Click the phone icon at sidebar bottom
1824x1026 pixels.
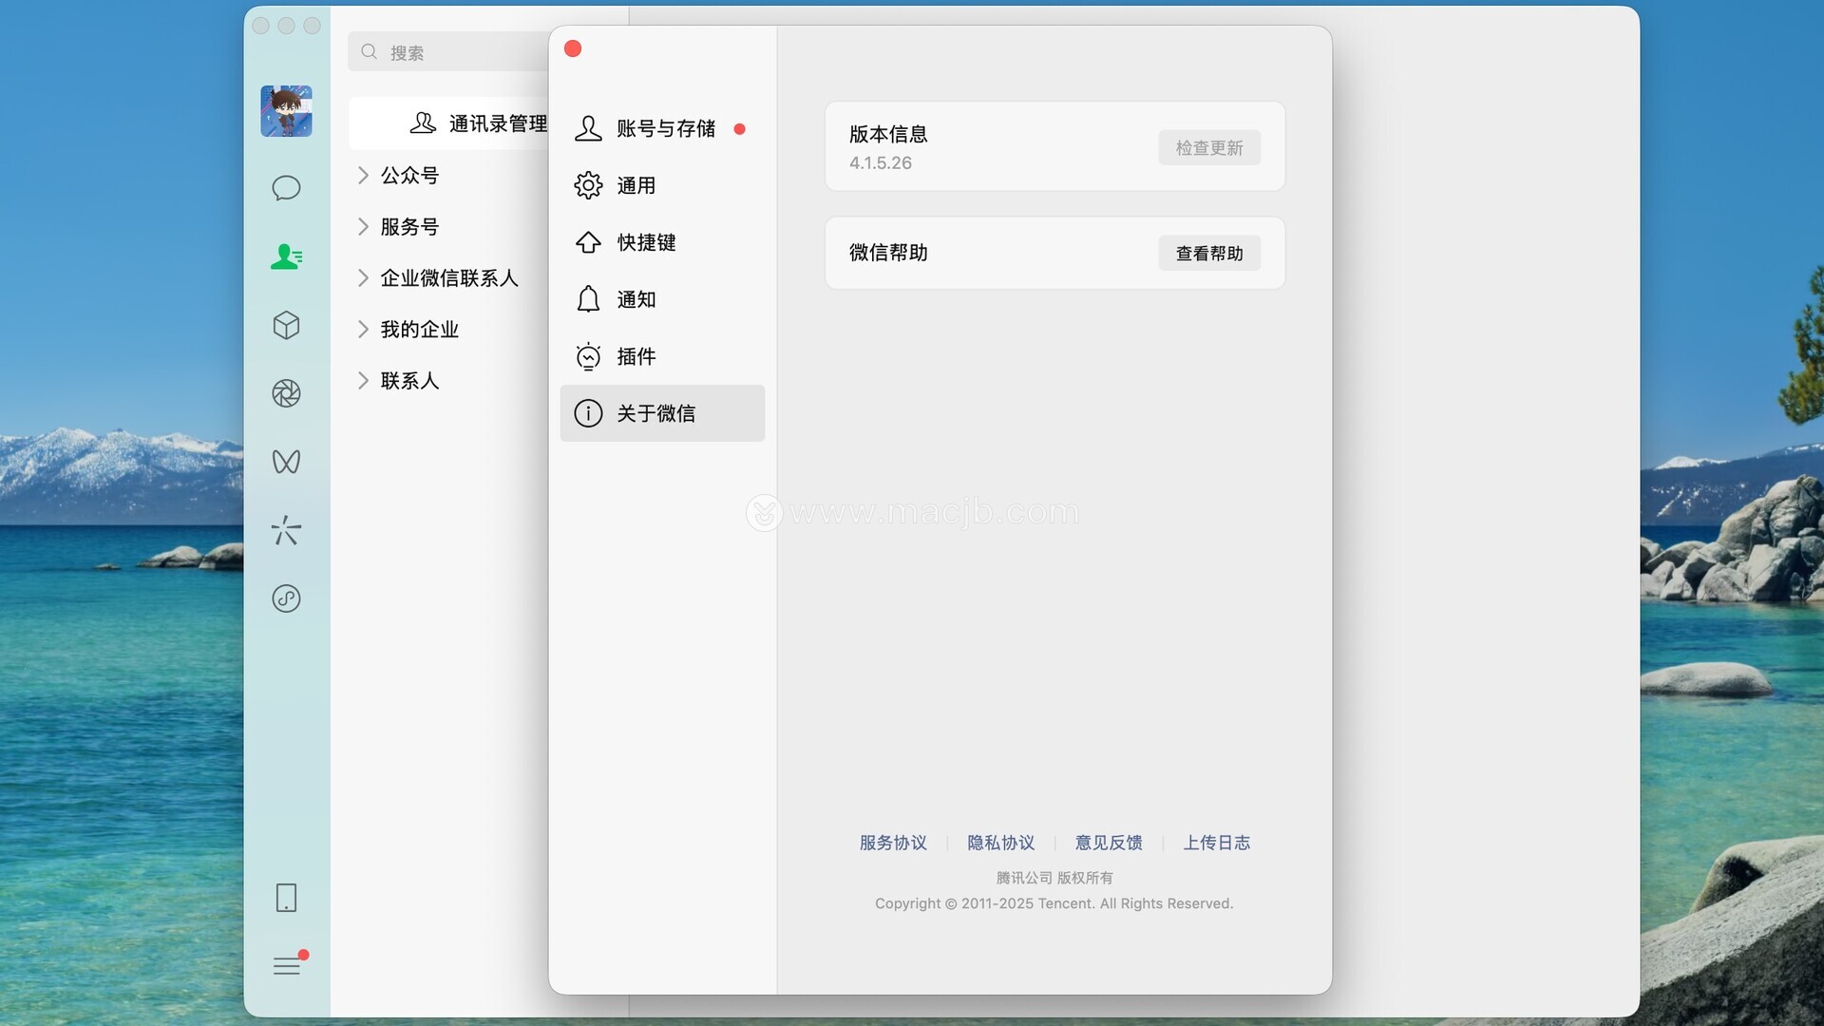(286, 898)
